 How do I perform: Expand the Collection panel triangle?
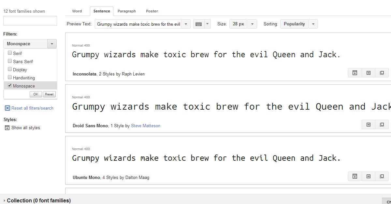point(4,201)
